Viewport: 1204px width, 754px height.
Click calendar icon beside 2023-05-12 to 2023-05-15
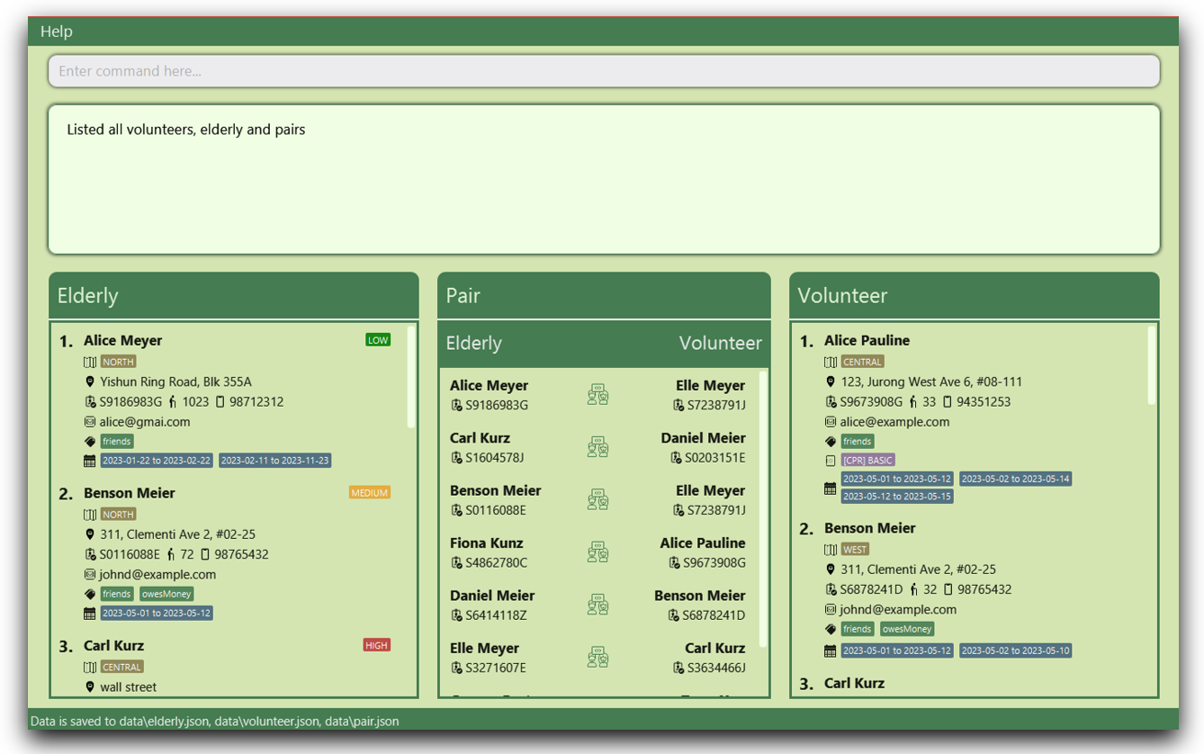click(x=831, y=489)
